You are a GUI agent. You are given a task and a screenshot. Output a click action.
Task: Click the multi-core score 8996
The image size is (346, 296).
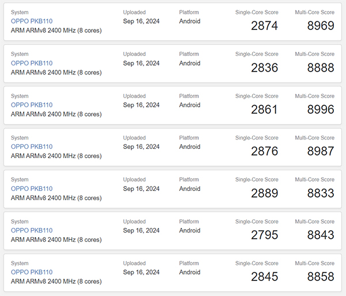pos(321,110)
